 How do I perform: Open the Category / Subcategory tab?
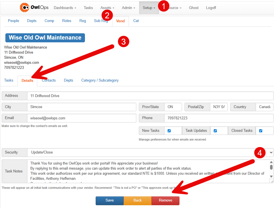pyautogui.click(x=100, y=80)
